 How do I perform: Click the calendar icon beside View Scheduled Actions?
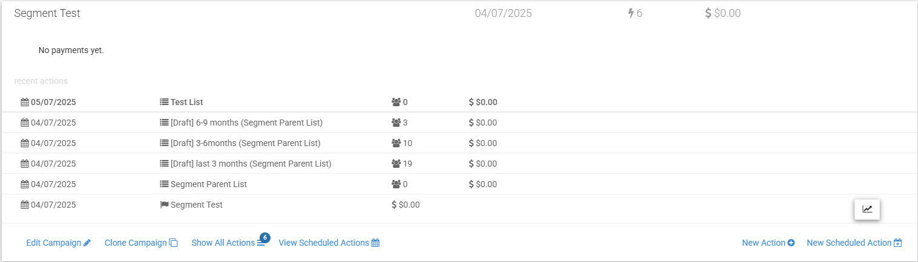375,243
